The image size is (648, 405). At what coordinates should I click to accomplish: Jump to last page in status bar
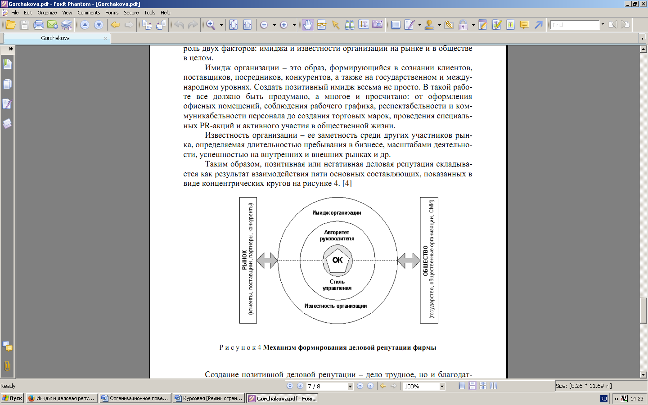pos(370,386)
